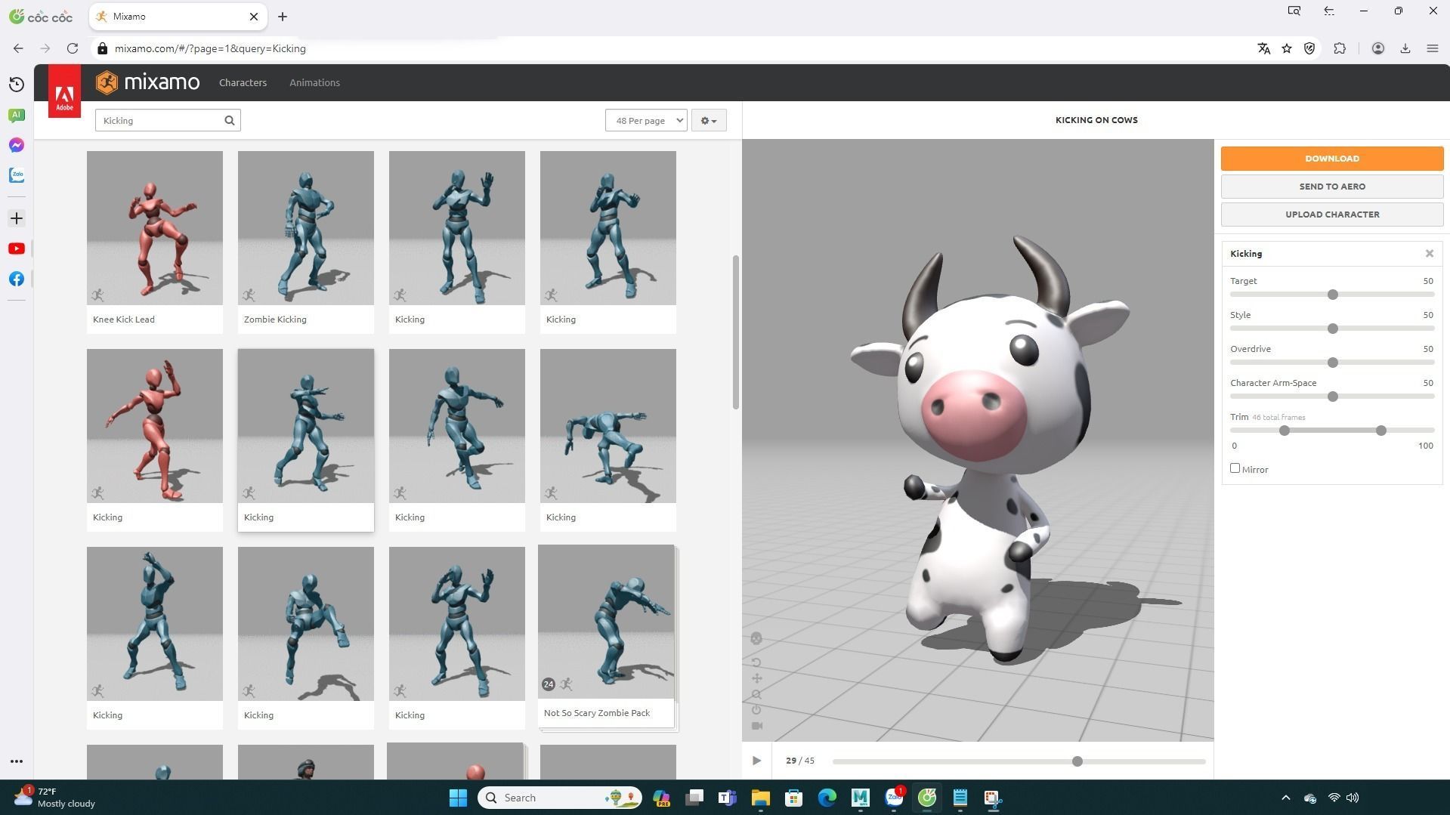Viewport: 1450px width, 815px height.
Task: Open a new browser tab
Action: point(282,17)
